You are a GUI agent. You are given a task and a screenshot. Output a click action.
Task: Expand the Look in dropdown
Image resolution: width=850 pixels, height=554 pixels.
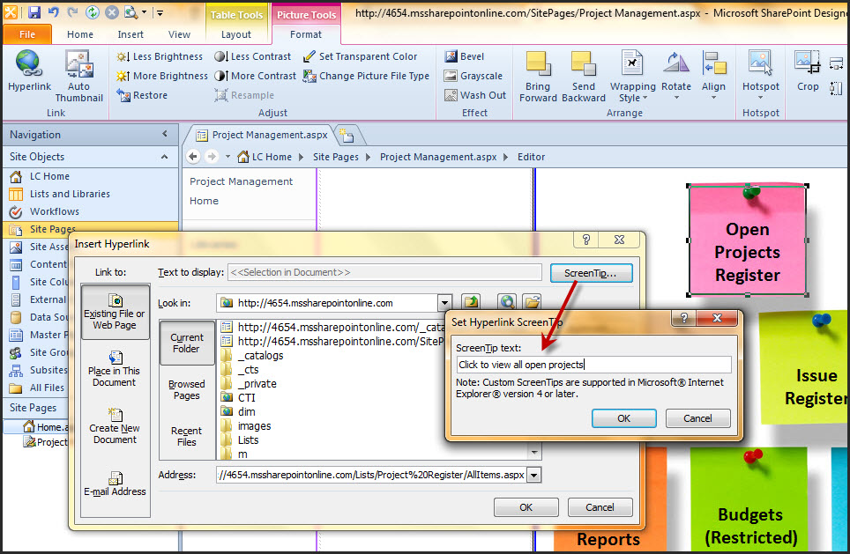(444, 303)
